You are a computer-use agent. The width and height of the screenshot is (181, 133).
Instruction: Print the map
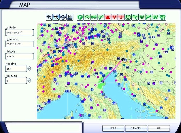[x=70, y=17]
